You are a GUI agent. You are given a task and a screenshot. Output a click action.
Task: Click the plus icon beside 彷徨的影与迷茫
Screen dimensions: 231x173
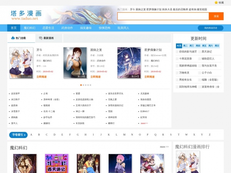tap(177, 52)
